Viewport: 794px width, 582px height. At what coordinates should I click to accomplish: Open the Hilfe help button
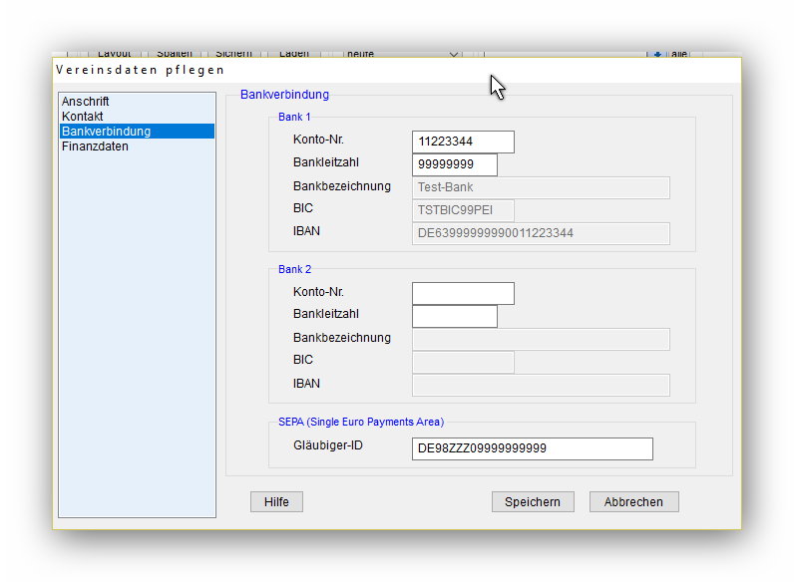click(276, 502)
